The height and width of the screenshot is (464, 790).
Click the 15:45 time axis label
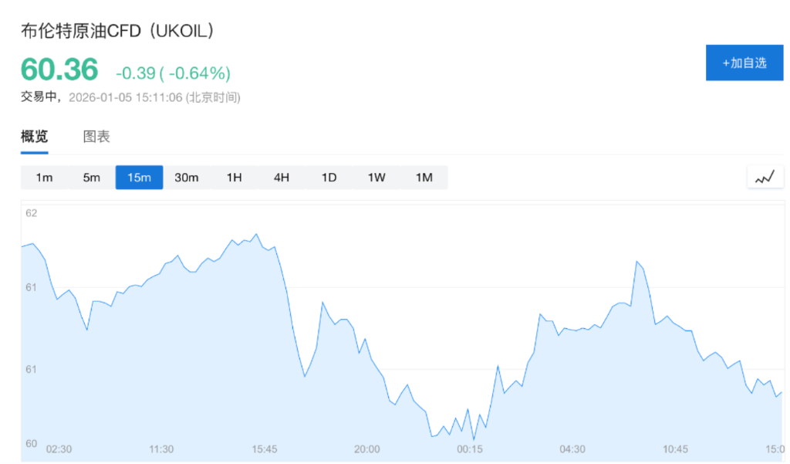(x=264, y=449)
